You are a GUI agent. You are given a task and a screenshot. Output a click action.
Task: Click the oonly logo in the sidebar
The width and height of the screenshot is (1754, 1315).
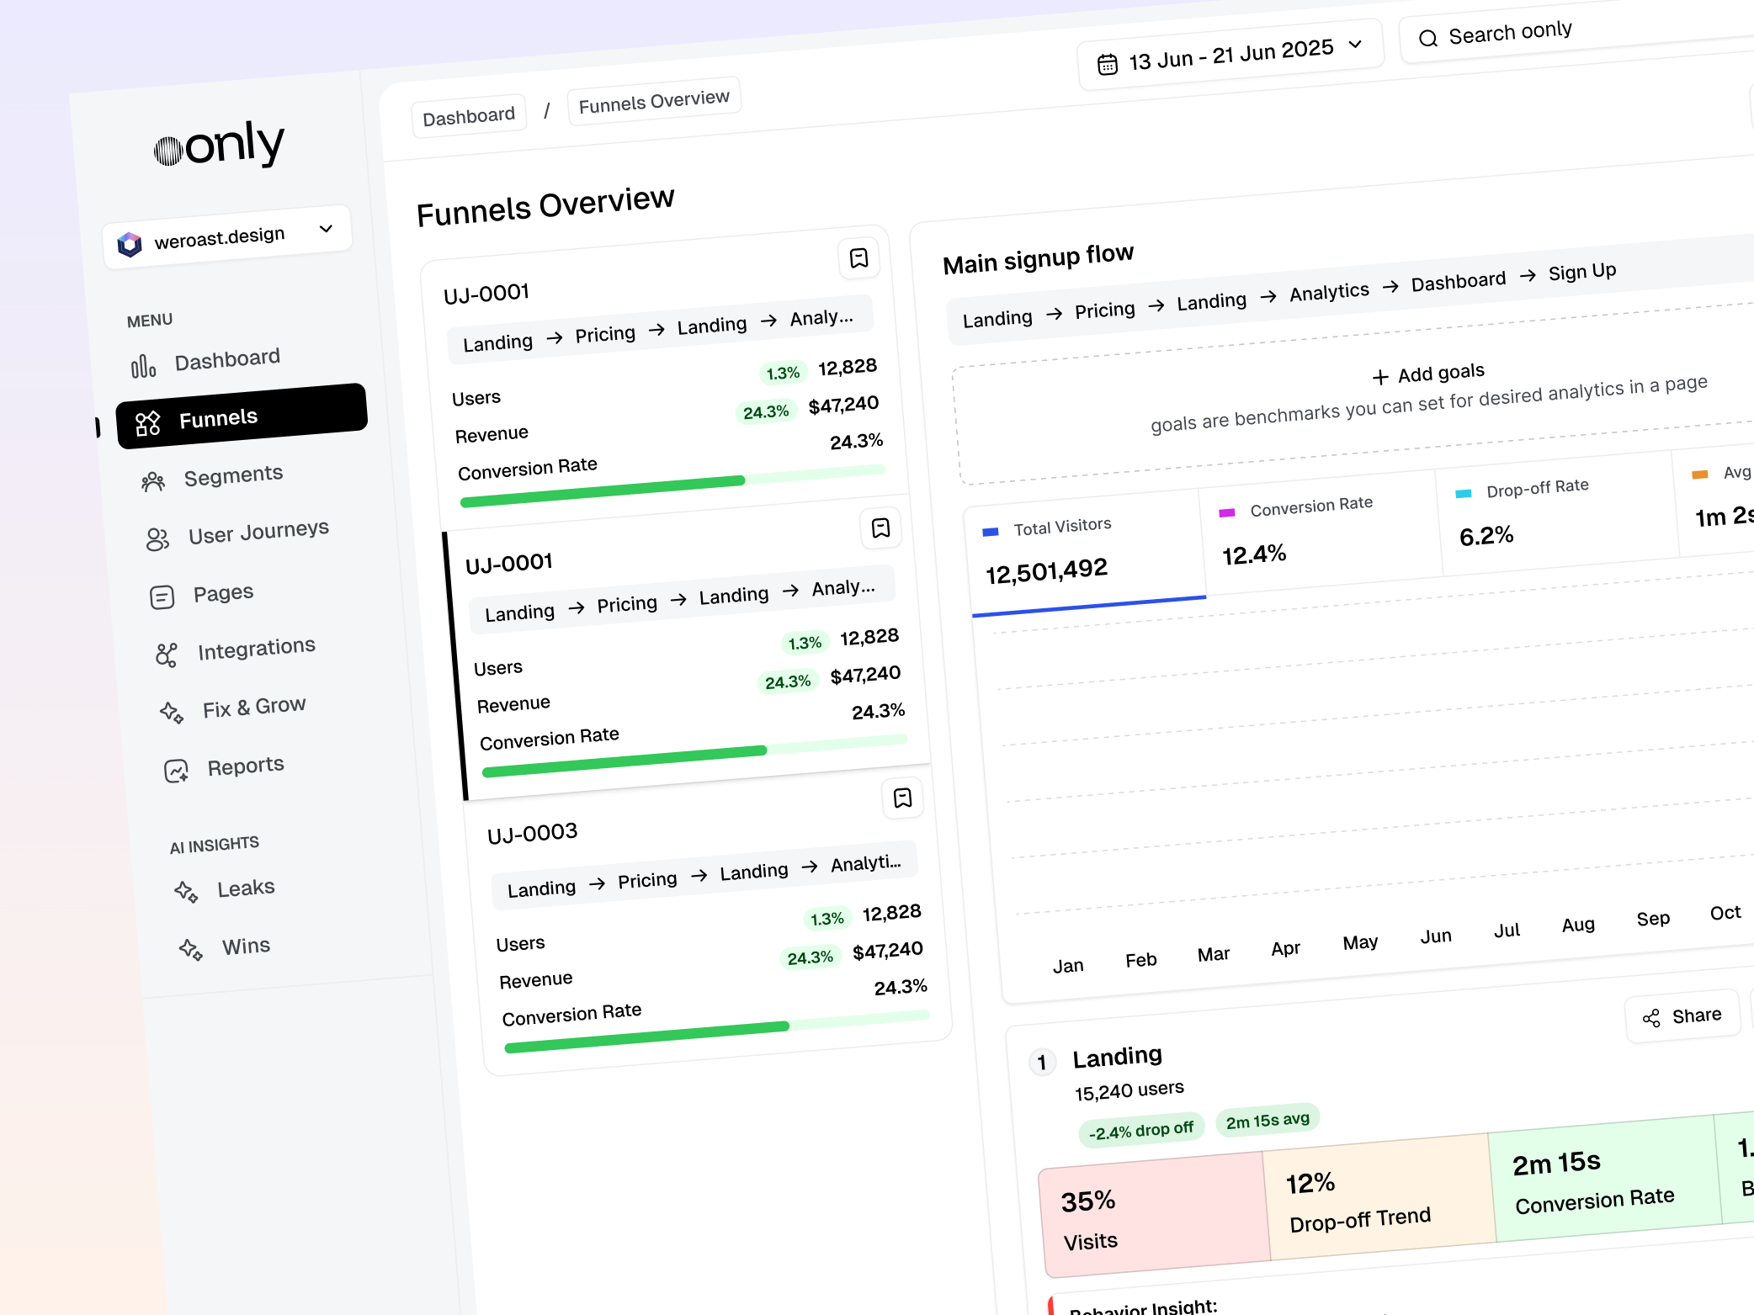coord(219,146)
